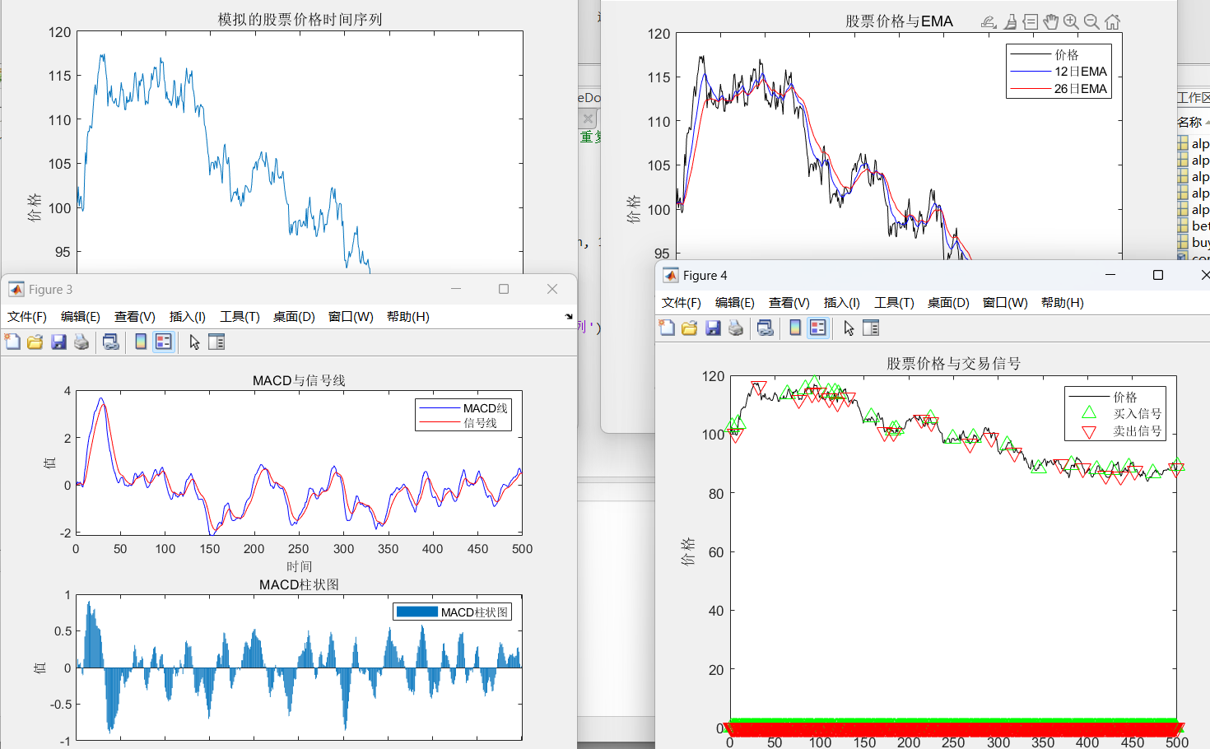Open 窗口(W) menu in Figure 3
Image resolution: width=1210 pixels, height=749 pixels.
click(x=351, y=317)
